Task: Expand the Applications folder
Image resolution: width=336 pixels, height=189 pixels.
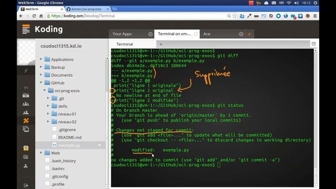Action: point(41,59)
